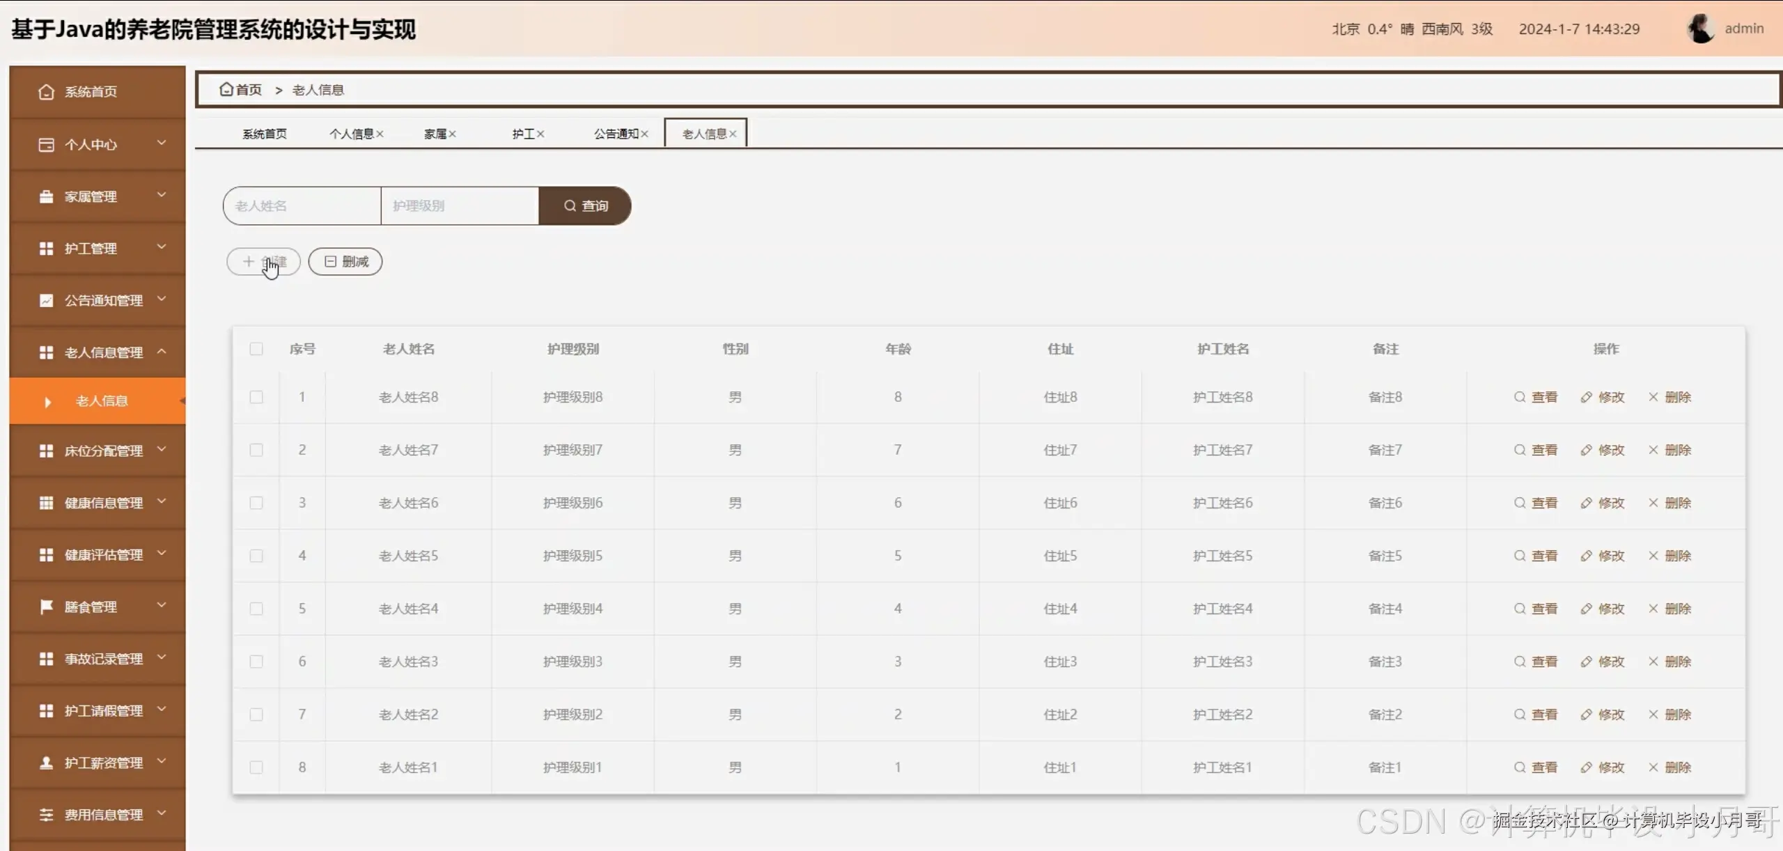Click the home icon in breadcrumb
The image size is (1783, 851).
pos(226,89)
